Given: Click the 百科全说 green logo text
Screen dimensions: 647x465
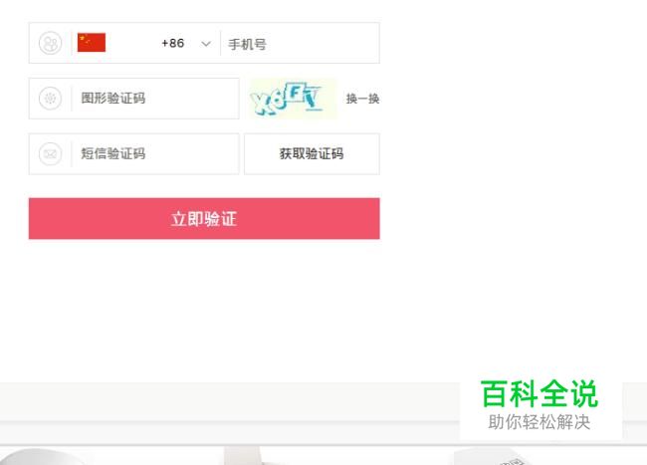Looking at the screenshot, I should (x=539, y=393).
